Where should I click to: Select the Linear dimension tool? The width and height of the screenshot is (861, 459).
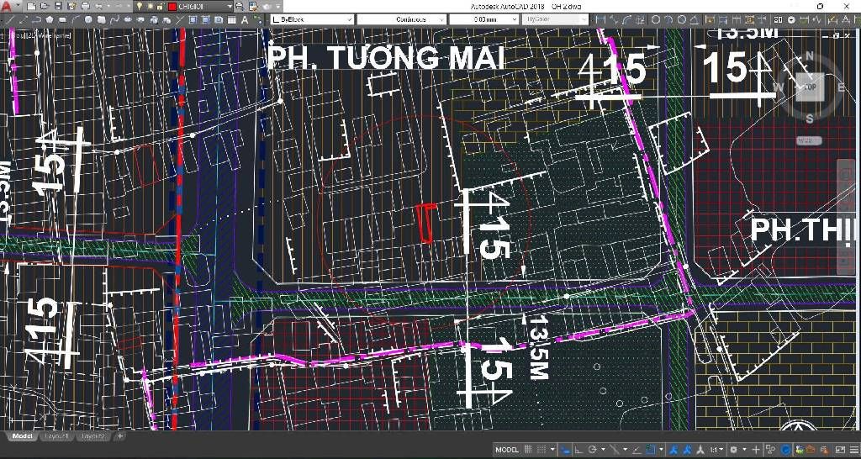click(600, 20)
